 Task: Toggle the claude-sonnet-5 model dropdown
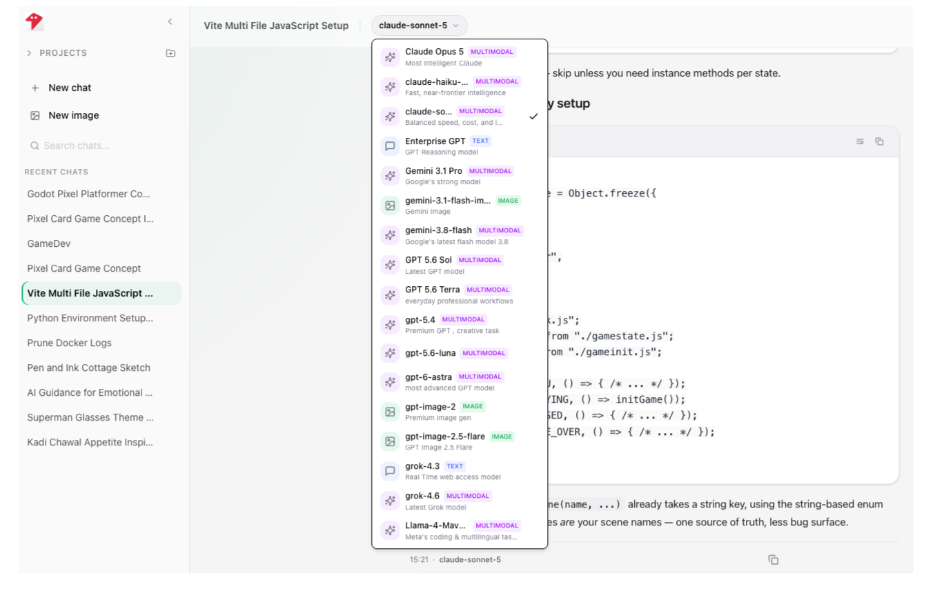pos(419,26)
